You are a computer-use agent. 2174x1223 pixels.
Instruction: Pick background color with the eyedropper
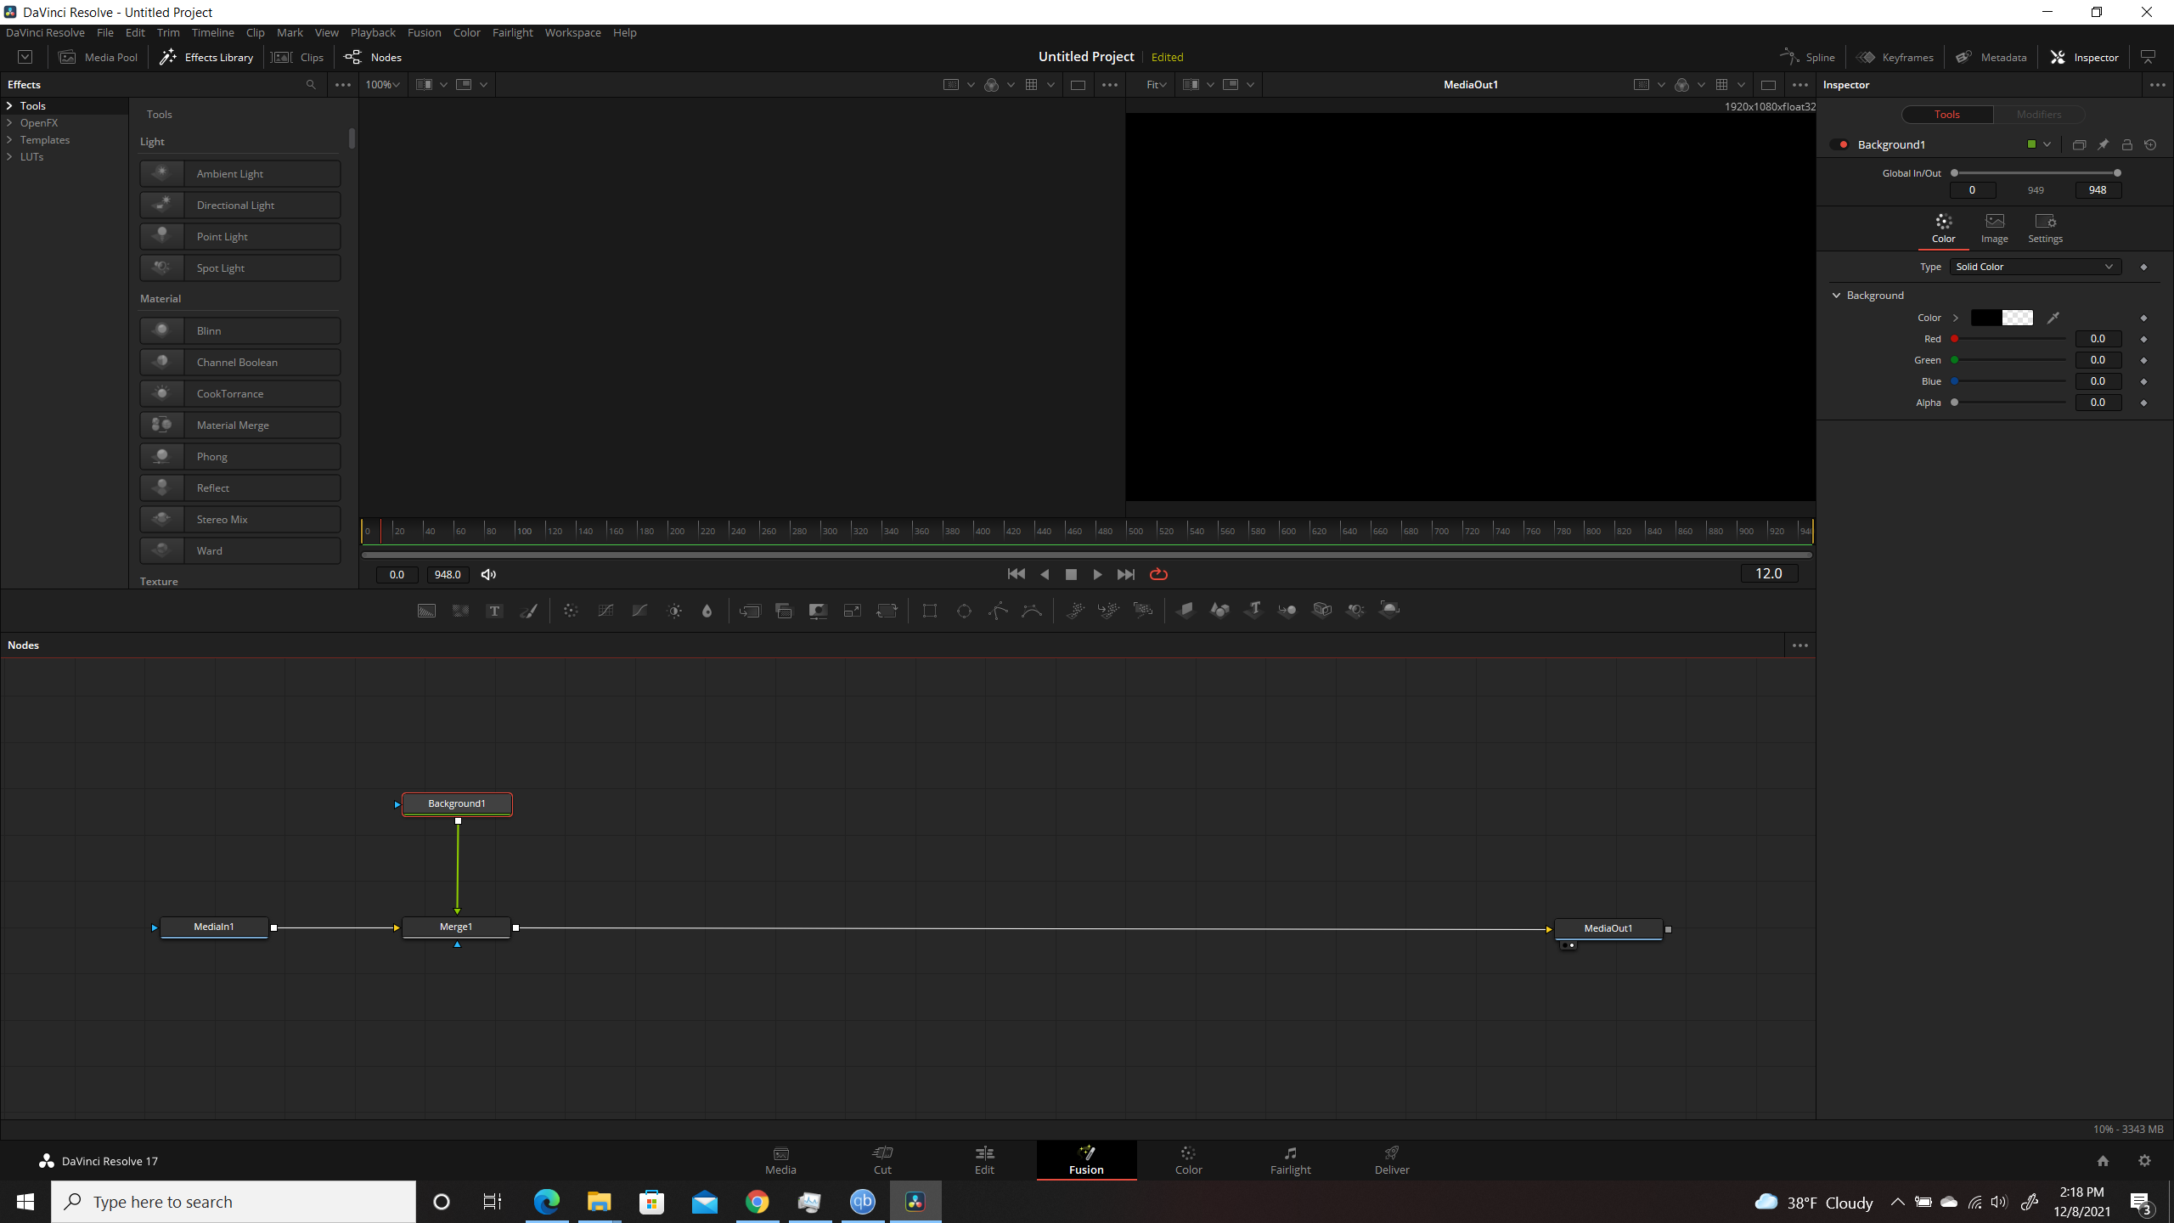(2053, 318)
